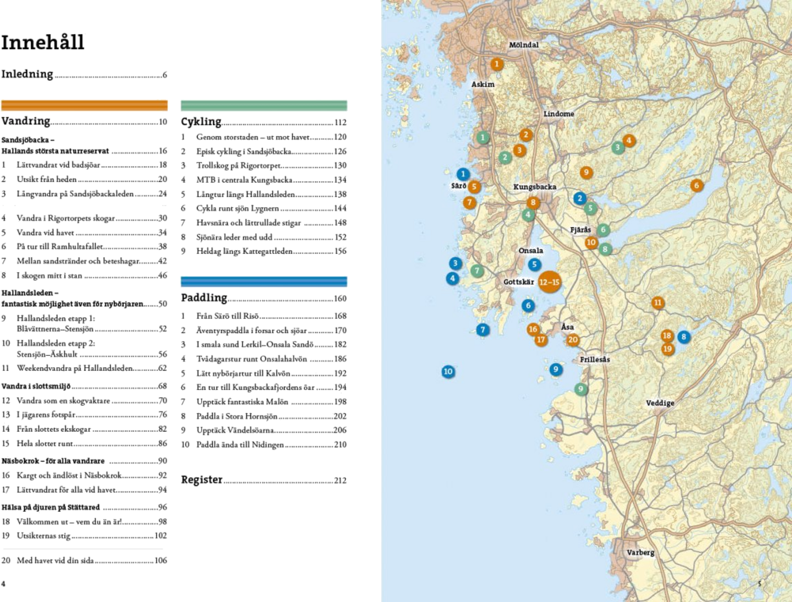The image size is (792, 602).
Task: Select blue marker 1 above Särö
Action: pyautogui.click(x=463, y=175)
